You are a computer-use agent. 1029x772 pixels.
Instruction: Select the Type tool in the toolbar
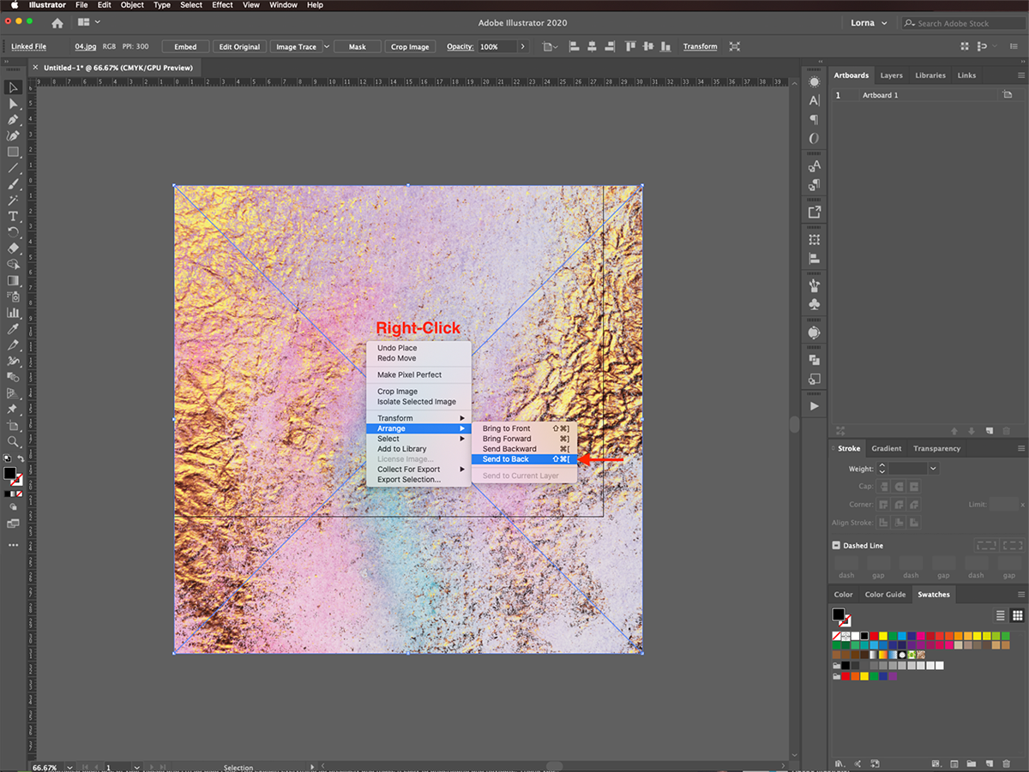click(13, 216)
